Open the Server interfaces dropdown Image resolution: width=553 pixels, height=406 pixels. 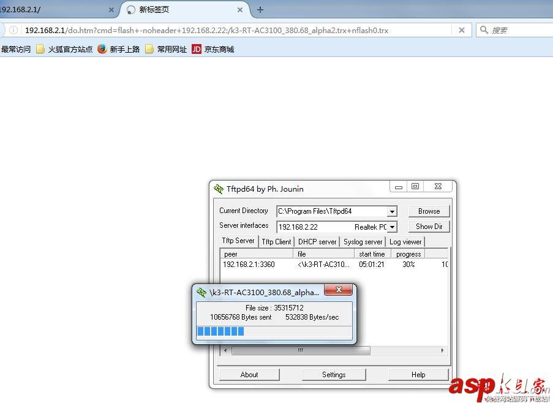point(392,227)
